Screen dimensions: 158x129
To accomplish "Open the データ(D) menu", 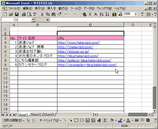I will (x=89, y=9).
